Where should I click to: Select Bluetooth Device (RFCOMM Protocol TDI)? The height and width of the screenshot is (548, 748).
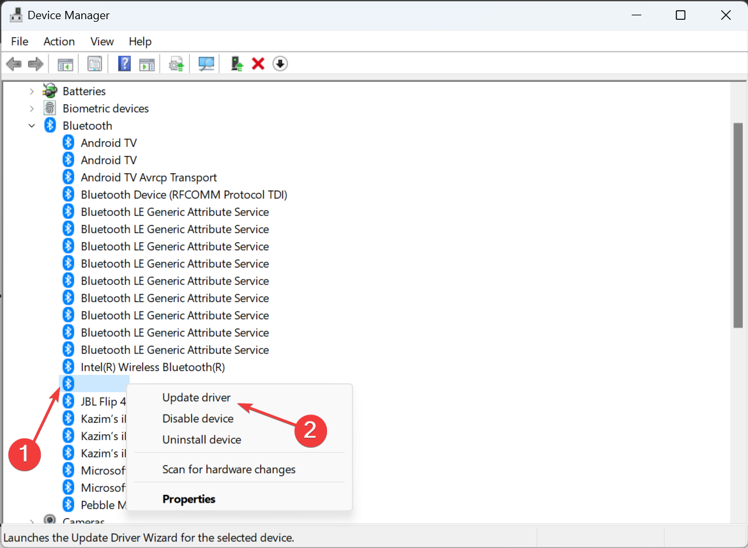(184, 195)
